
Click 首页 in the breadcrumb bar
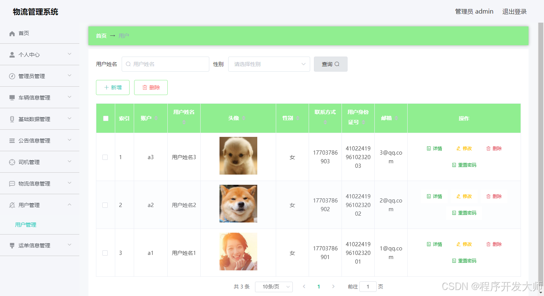[x=101, y=36]
